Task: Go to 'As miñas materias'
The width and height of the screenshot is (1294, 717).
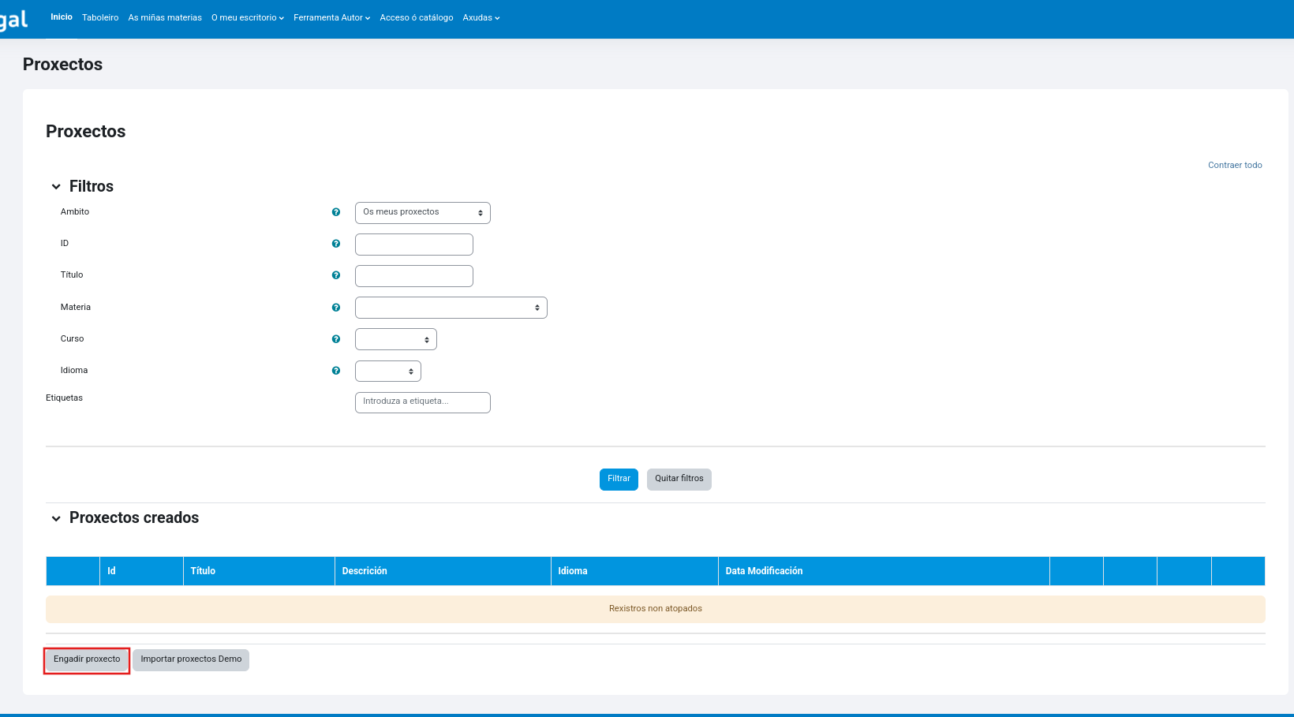Action: tap(165, 17)
